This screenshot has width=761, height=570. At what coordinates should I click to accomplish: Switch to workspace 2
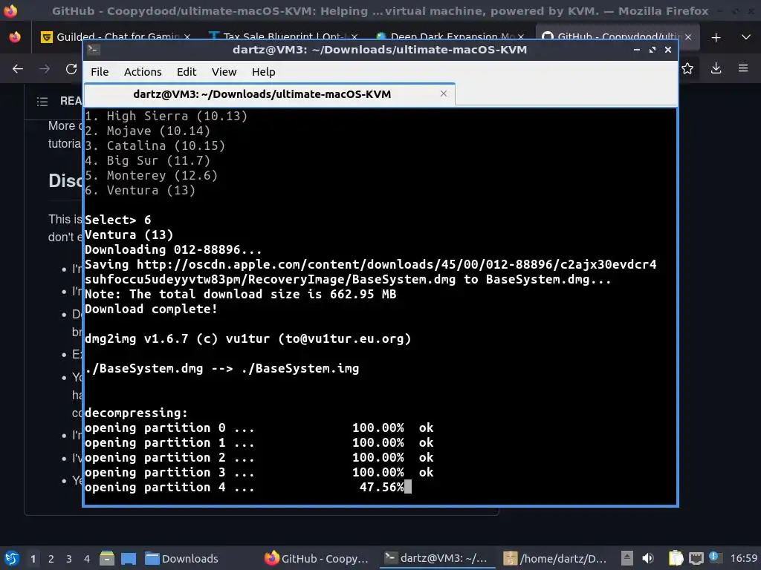click(51, 559)
